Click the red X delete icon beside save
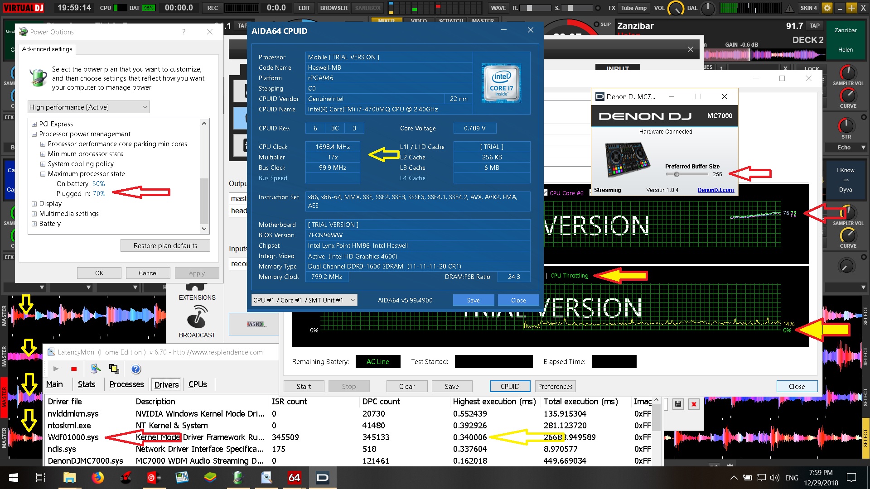 pos(694,404)
